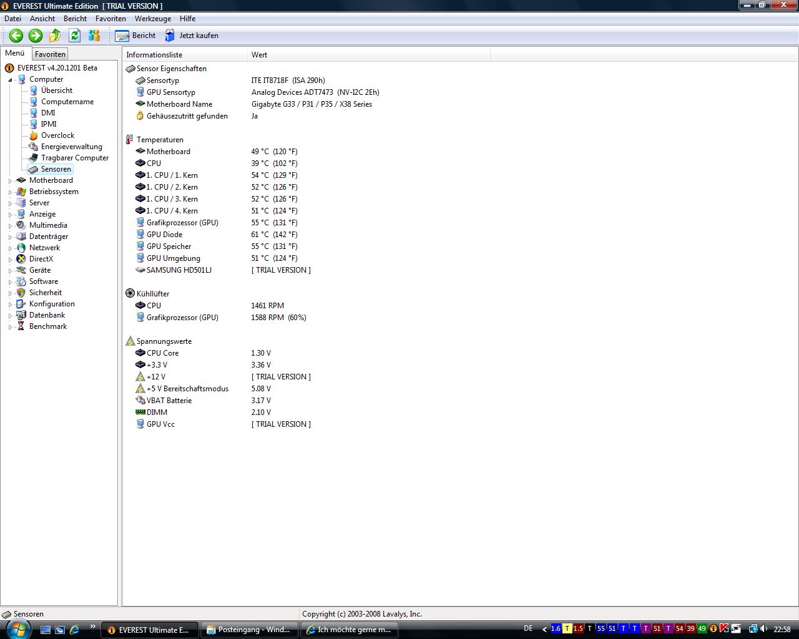The height and width of the screenshot is (639, 799).
Task: Select EVEREST v4.20.1201 Beta root item
Action: (57, 68)
